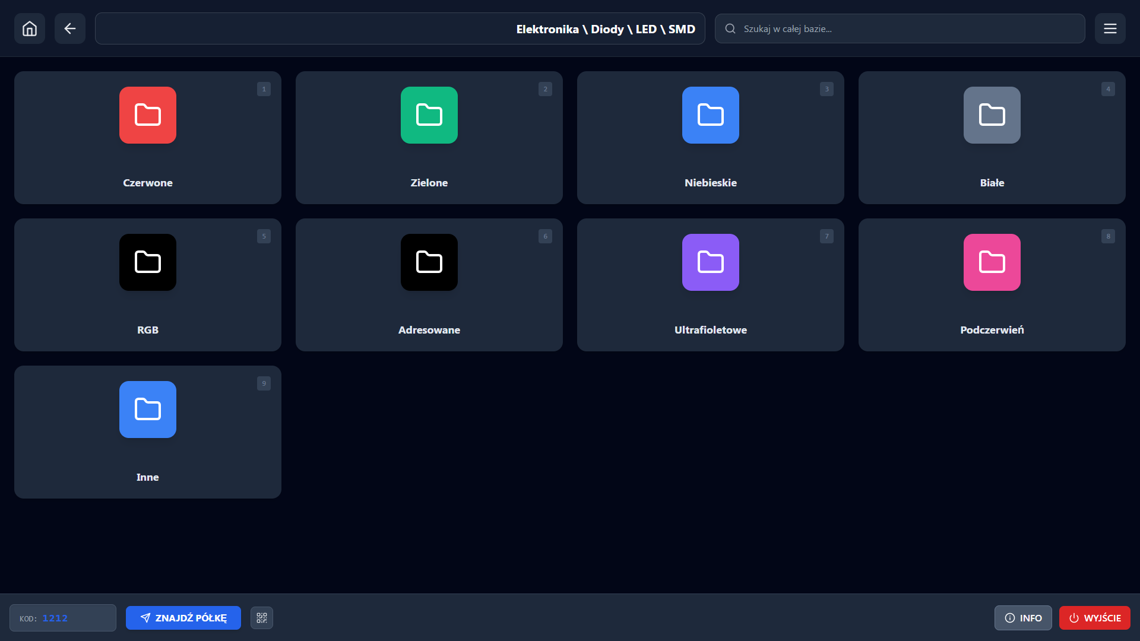Image resolution: width=1140 pixels, height=641 pixels.
Task: Click the home icon button
Action: click(30, 28)
